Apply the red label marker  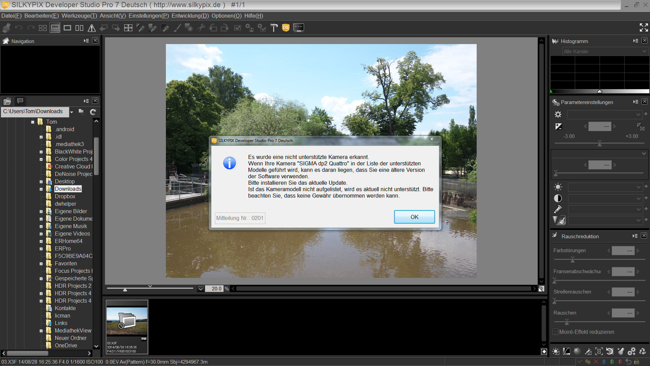point(620,362)
